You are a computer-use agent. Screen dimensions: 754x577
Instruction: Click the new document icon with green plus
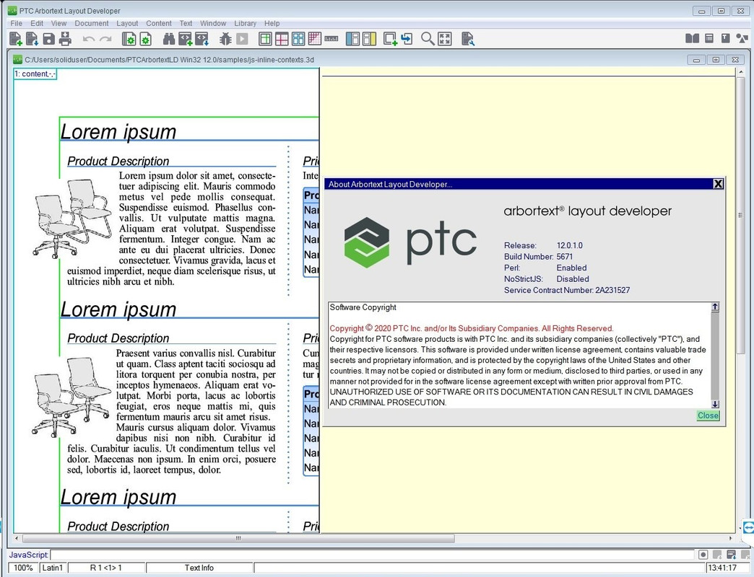click(x=15, y=39)
